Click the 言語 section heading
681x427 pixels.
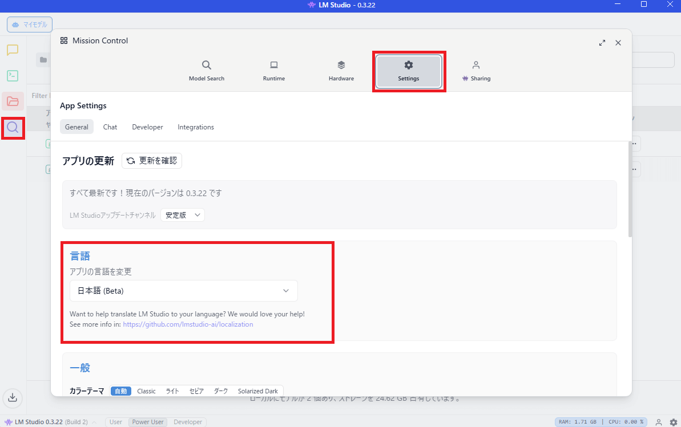coord(80,256)
